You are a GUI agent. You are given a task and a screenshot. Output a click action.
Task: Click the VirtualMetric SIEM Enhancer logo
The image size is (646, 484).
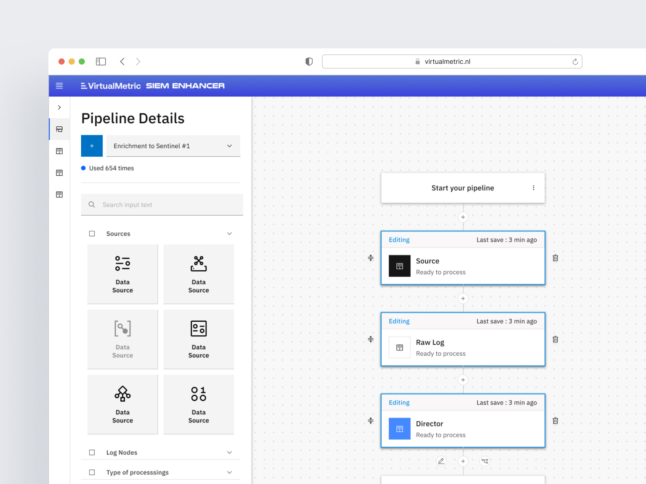(153, 86)
